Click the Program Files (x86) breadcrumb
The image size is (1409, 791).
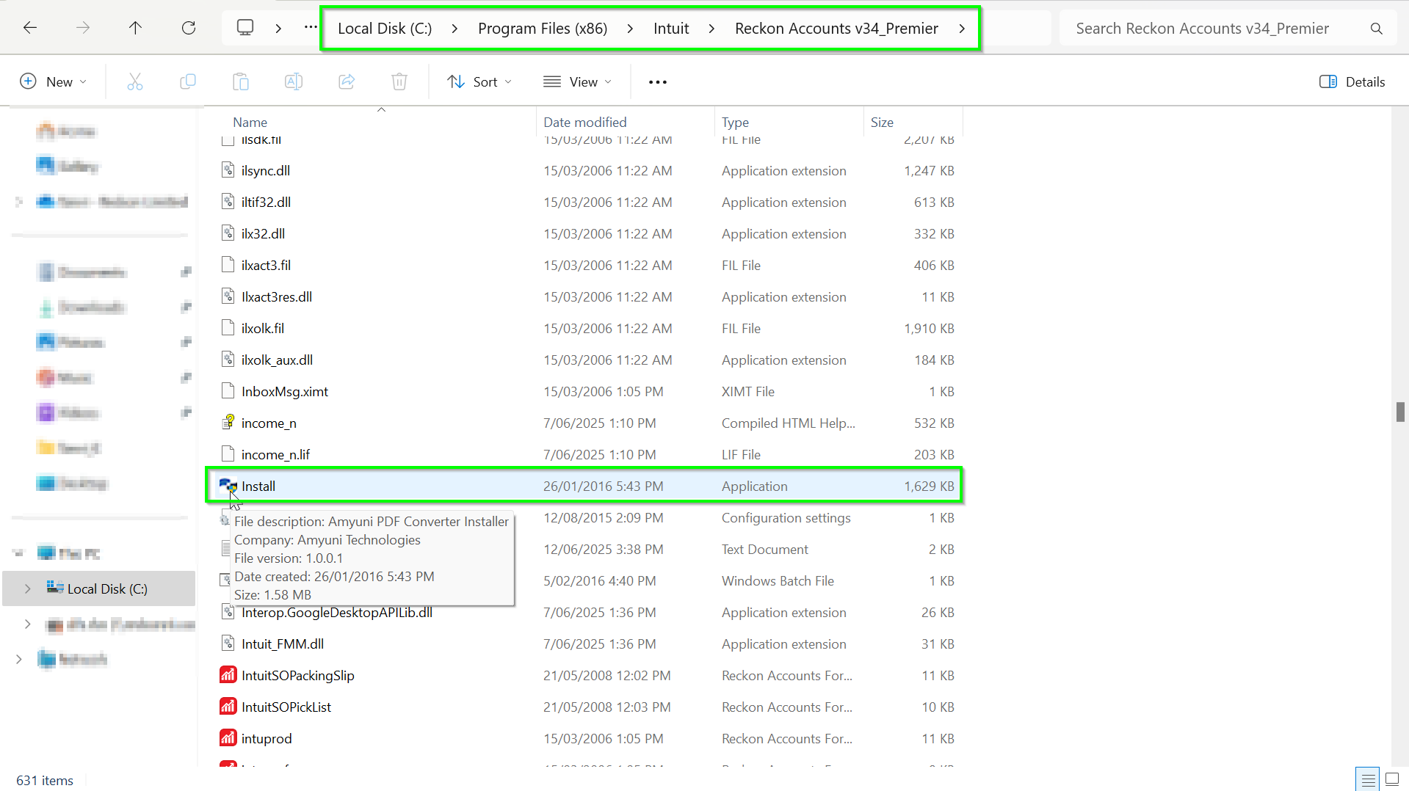coord(543,29)
